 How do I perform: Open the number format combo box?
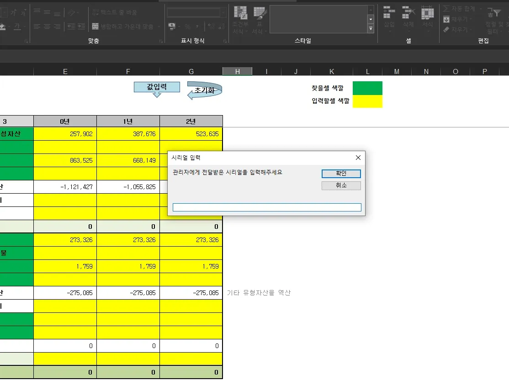(x=196, y=12)
